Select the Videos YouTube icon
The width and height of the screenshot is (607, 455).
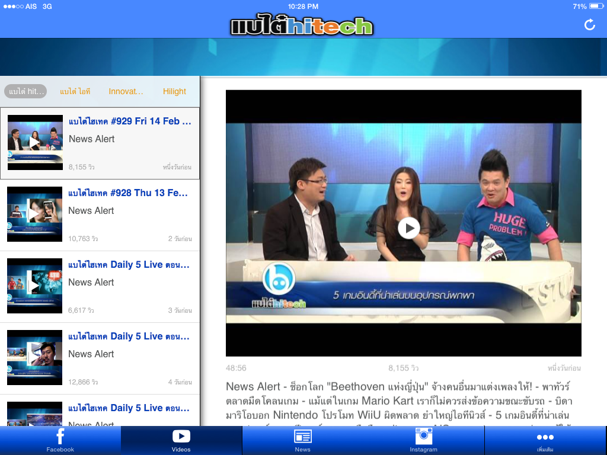[x=181, y=437]
